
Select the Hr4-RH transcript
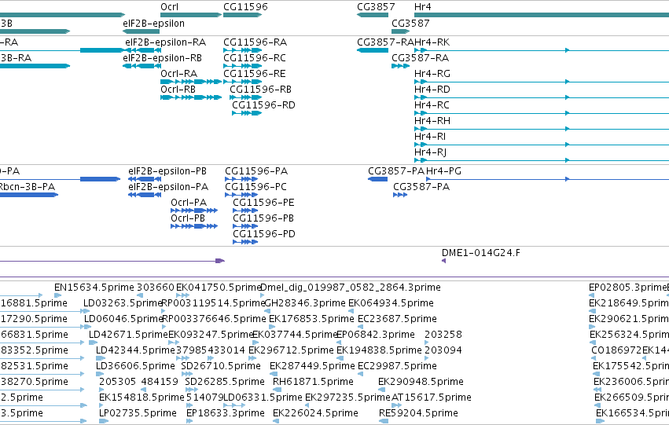[542, 129]
